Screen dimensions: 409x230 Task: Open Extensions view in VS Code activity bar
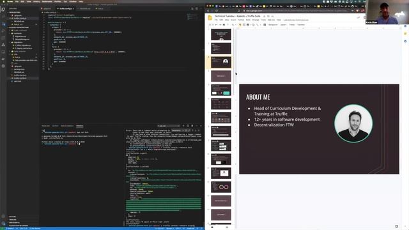pos(3,38)
